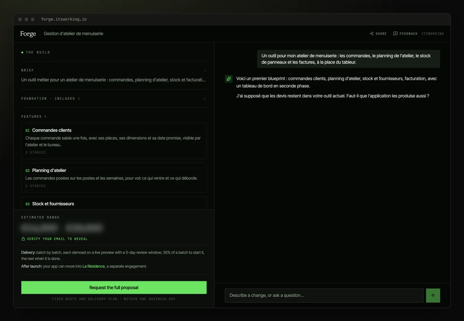Viewport: 464px width, 321px height.
Task: Click the user message about atelier de menuiserie
Action: 348,59
